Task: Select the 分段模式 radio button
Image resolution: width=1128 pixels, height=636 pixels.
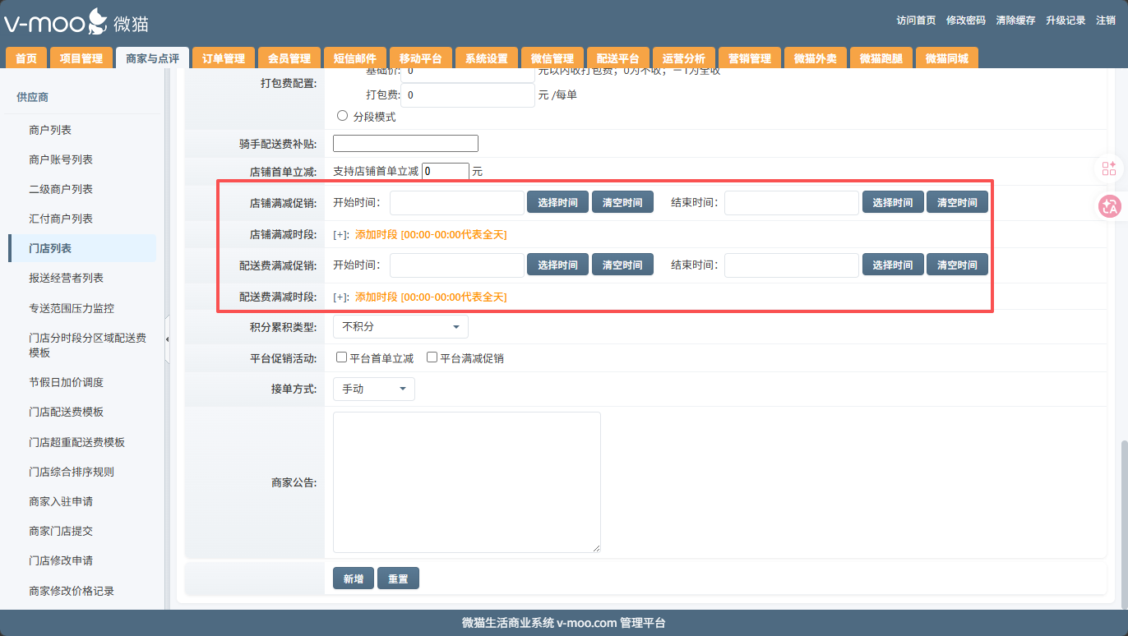Action: pyautogui.click(x=343, y=116)
